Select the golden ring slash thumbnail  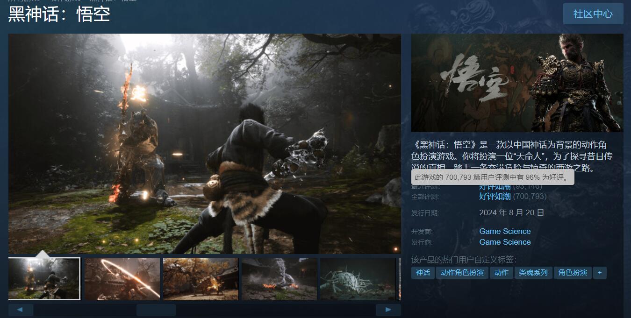point(122,279)
